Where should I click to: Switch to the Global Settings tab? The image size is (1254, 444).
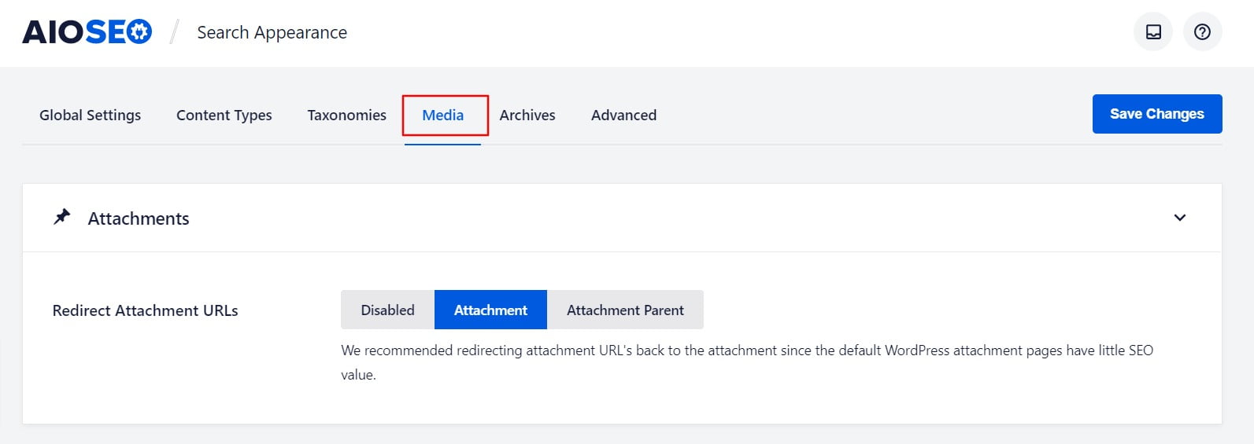pos(90,116)
